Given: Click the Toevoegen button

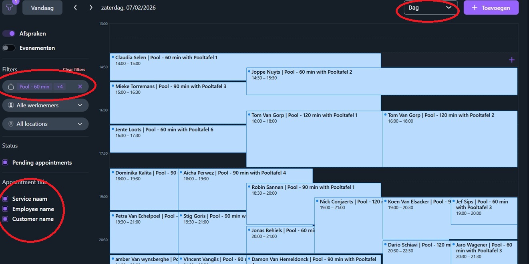Looking at the screenshot, I should pyautogui.click(x=491, y=8).
